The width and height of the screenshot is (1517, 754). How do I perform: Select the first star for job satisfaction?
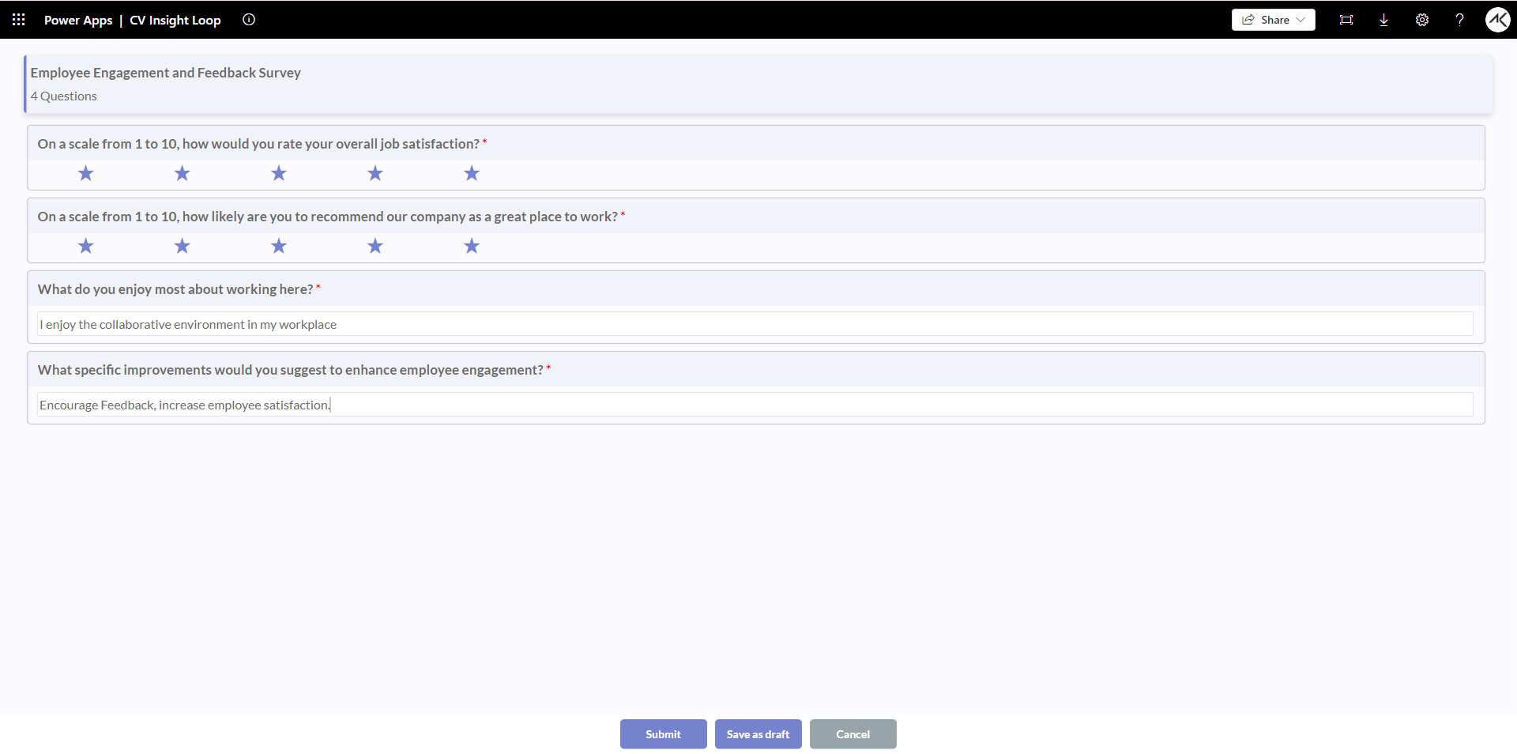(85, 173)
